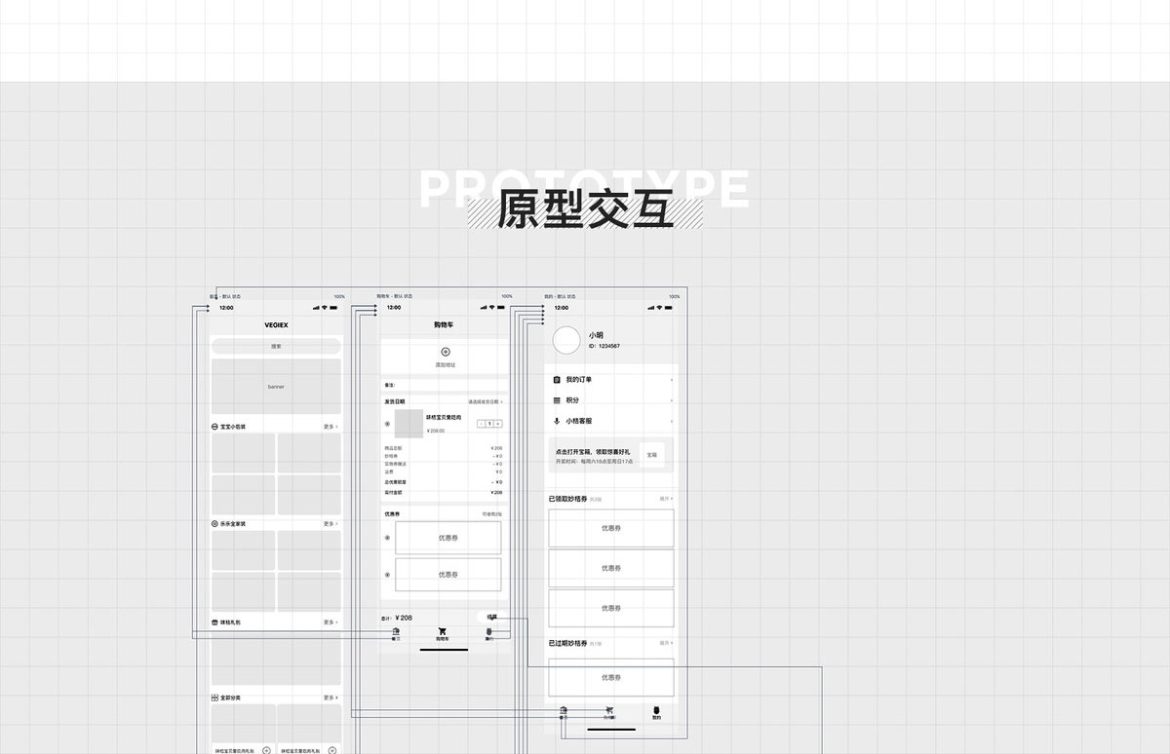Click the 宝箱 treasure box button
Viewport: 1170px width, 754px height.
click(x=650, y=454)
